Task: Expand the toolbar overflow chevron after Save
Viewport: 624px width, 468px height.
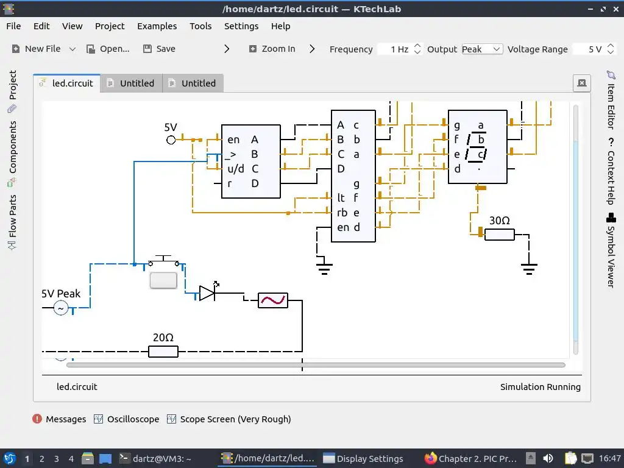Action: click(x=227, y=49)
